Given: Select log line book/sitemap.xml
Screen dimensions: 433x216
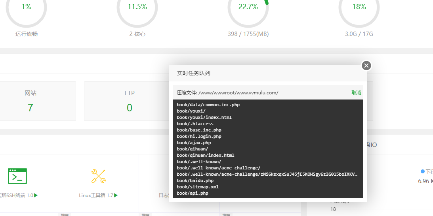Looking at the screenshot, I should [x=198, y=187].
